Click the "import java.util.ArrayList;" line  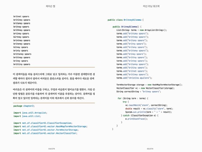tap(30, 113)
